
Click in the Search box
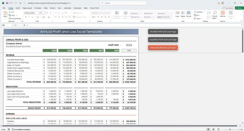coord(123,3)
